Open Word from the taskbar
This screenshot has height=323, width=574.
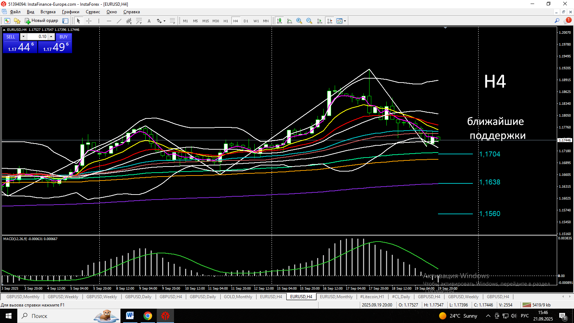tap(130, 316)
